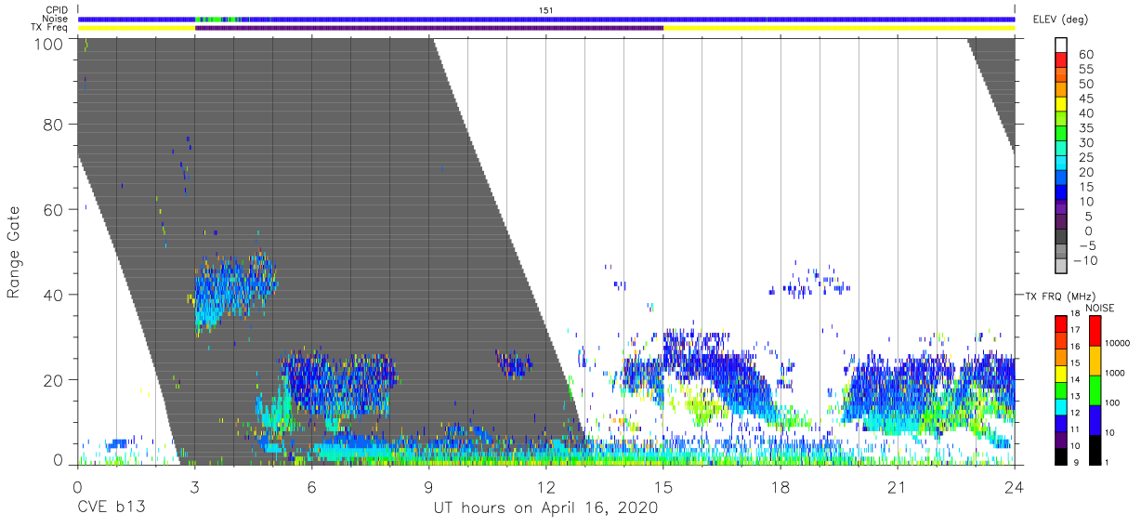Click orange-yellow segment of NOISE colorbar
This screenshot has height=527, width=1141.
pyautogui.click(x=1095, y=360)
